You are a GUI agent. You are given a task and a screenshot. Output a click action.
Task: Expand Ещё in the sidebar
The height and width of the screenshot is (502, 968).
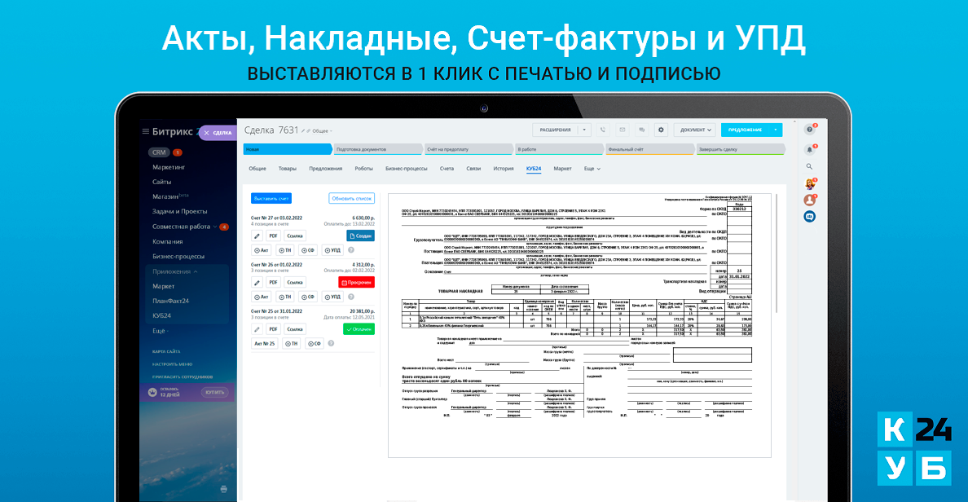click(x=161, y=331)
